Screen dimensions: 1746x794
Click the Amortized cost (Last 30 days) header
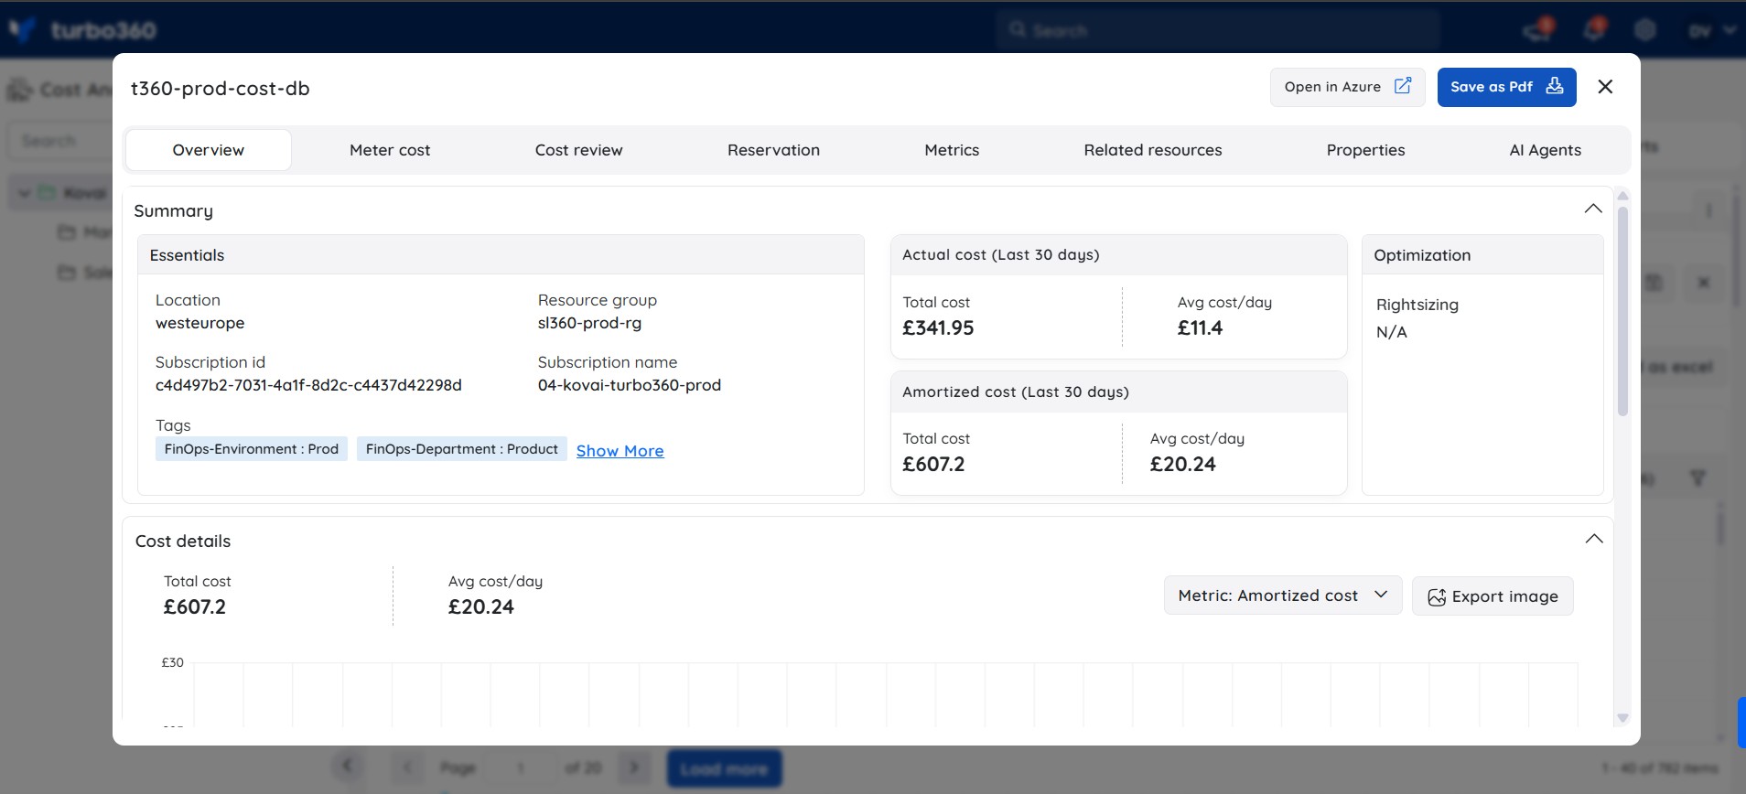point(1118,392)
